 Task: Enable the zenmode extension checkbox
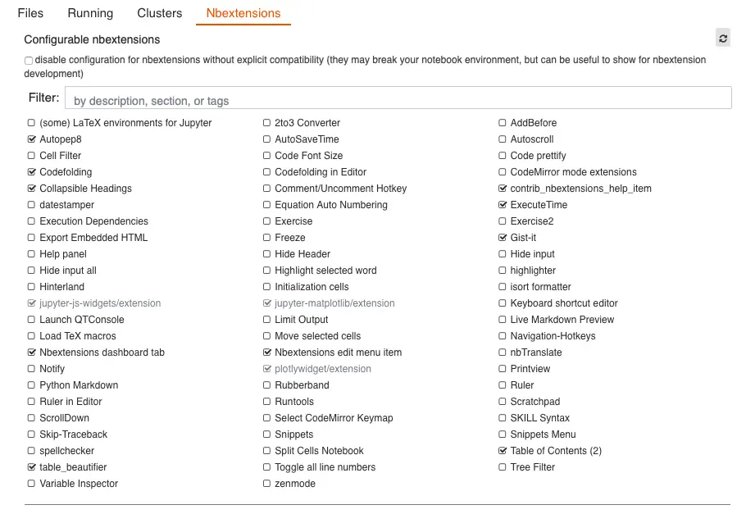[x=267, y=484]
